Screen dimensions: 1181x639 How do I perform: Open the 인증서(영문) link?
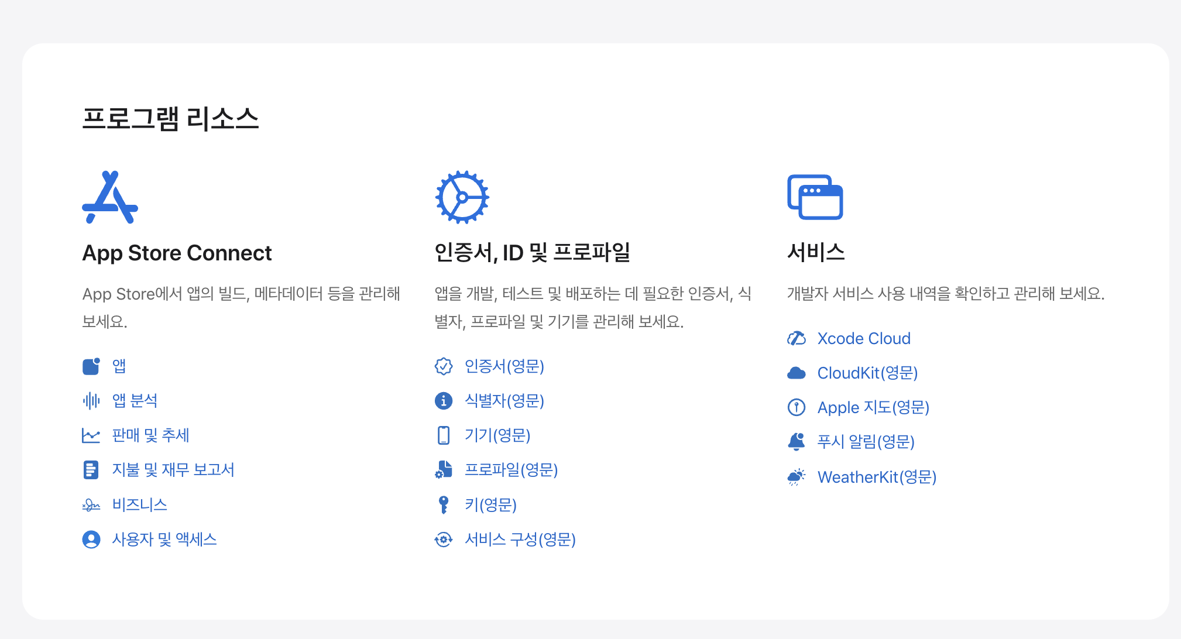click(x=504, y=366)
